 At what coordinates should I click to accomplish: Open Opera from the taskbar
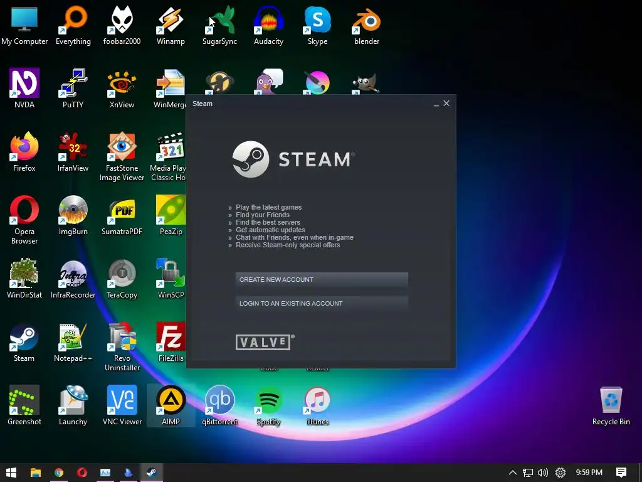(x=82, y=473)
